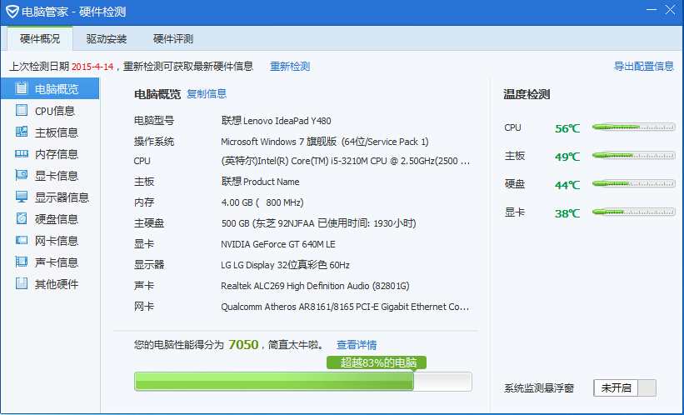Click the 复制信息 link
The height and width of the screenshot is (415, 684).
pos(207,94)
